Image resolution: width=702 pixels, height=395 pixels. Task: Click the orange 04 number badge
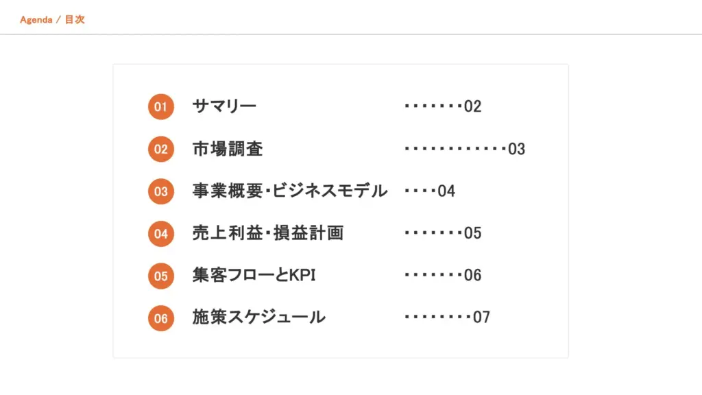click(x=160, y=234)
